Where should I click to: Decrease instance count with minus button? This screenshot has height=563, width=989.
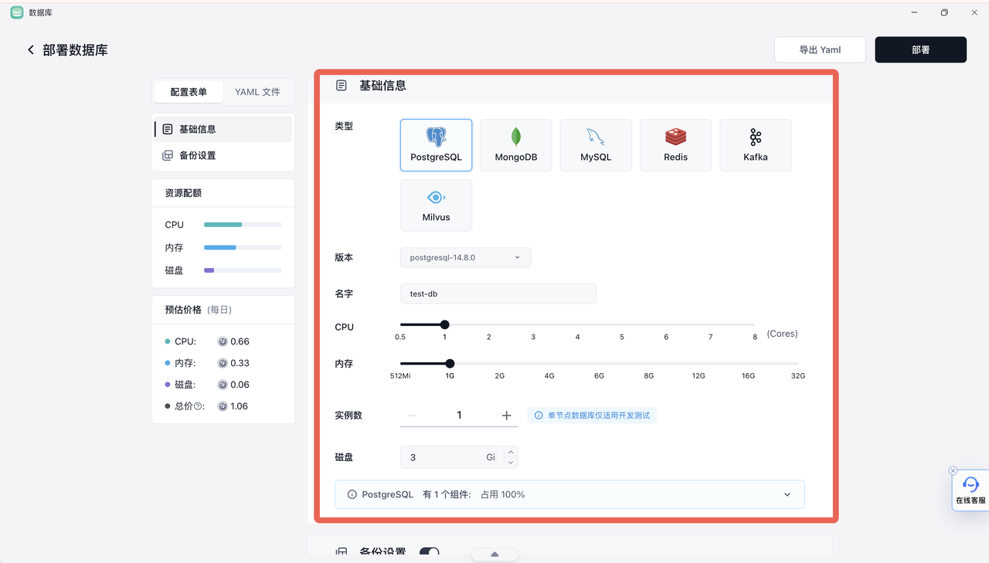point(411,415)
